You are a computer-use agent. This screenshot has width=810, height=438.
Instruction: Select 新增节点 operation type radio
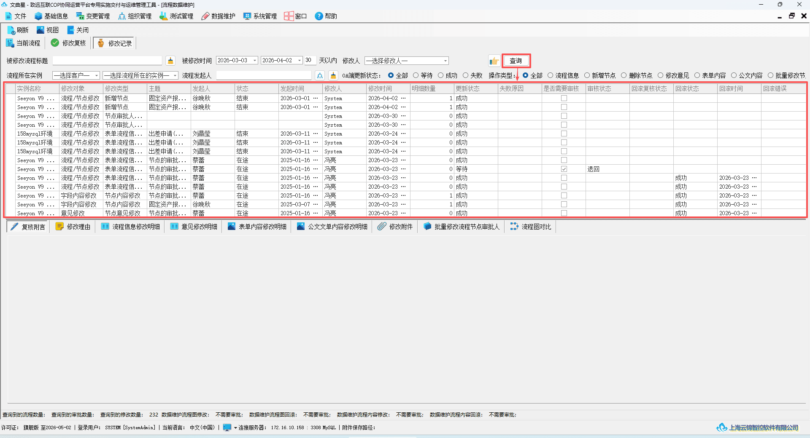587,75
